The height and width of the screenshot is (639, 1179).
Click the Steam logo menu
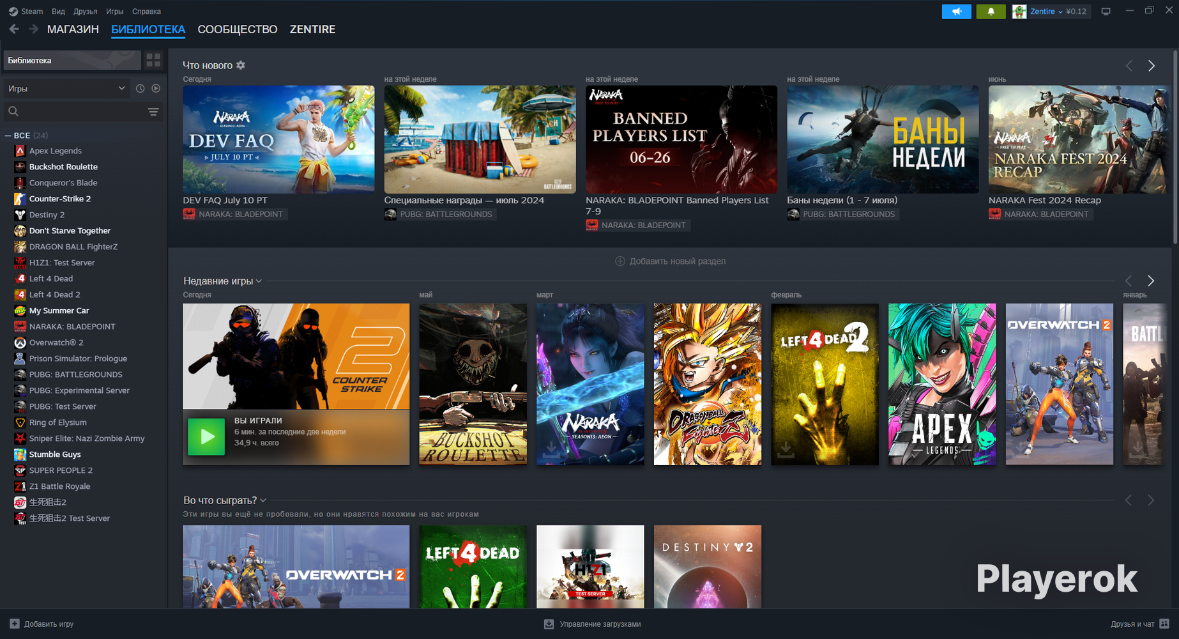tap(26, 12)
